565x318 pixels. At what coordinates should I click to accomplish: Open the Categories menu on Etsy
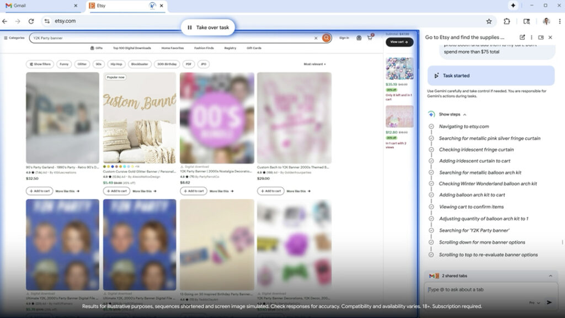(x=14, y=38)
